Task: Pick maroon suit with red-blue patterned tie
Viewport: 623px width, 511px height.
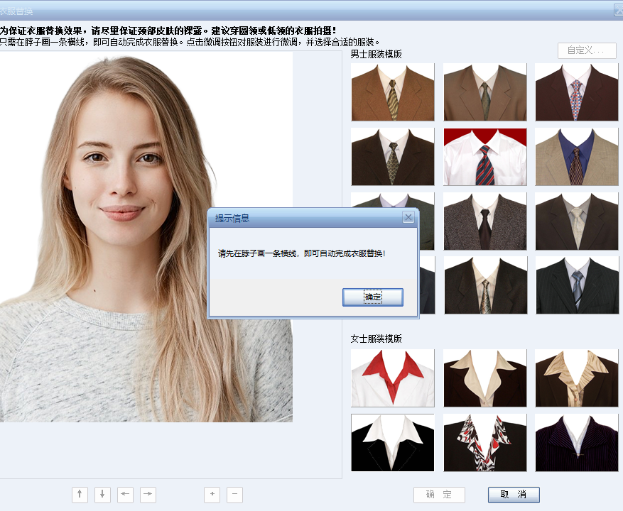Action: tap(577, 92)
